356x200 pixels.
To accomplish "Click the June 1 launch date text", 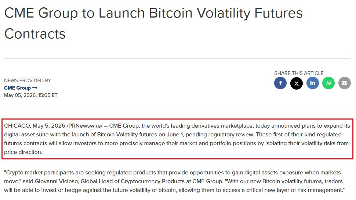I will point(175,135).
